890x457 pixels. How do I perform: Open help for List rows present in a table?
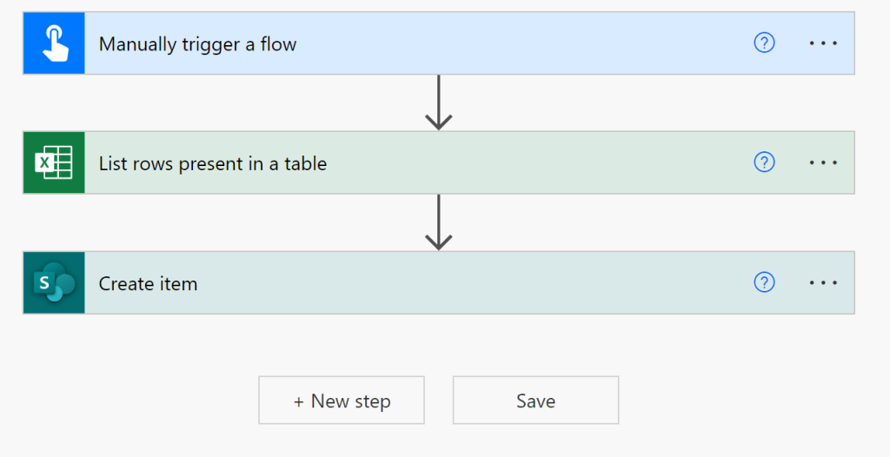764,162
